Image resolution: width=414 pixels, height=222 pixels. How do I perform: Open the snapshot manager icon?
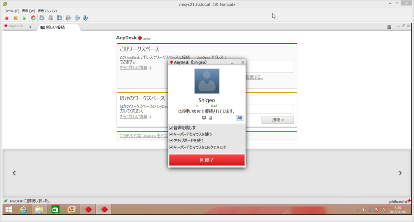(60, 18)
